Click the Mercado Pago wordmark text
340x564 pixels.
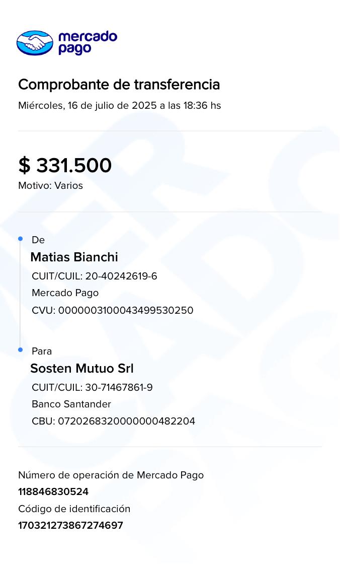click(88, 42)
